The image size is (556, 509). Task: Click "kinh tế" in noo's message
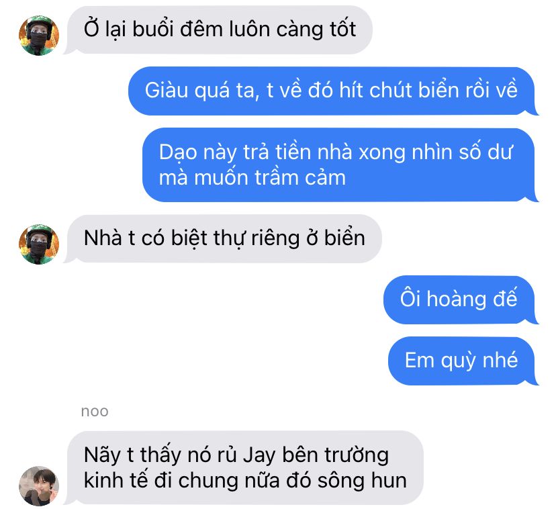(115, 481)
